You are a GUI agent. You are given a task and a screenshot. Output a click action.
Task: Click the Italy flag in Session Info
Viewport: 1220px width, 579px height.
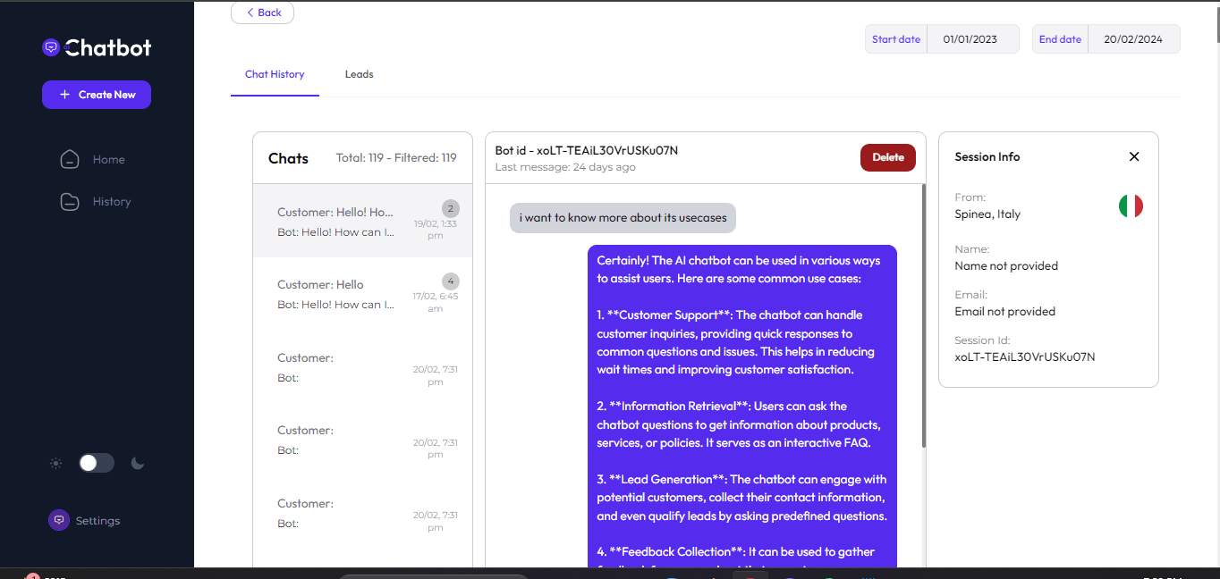pyautogui.click(x=1131, y=206)
